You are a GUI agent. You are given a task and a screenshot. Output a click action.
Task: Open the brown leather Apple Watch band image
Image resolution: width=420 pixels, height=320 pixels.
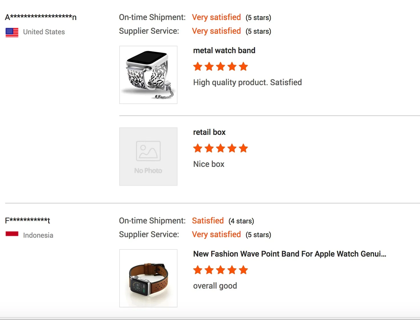coord(148,278)
